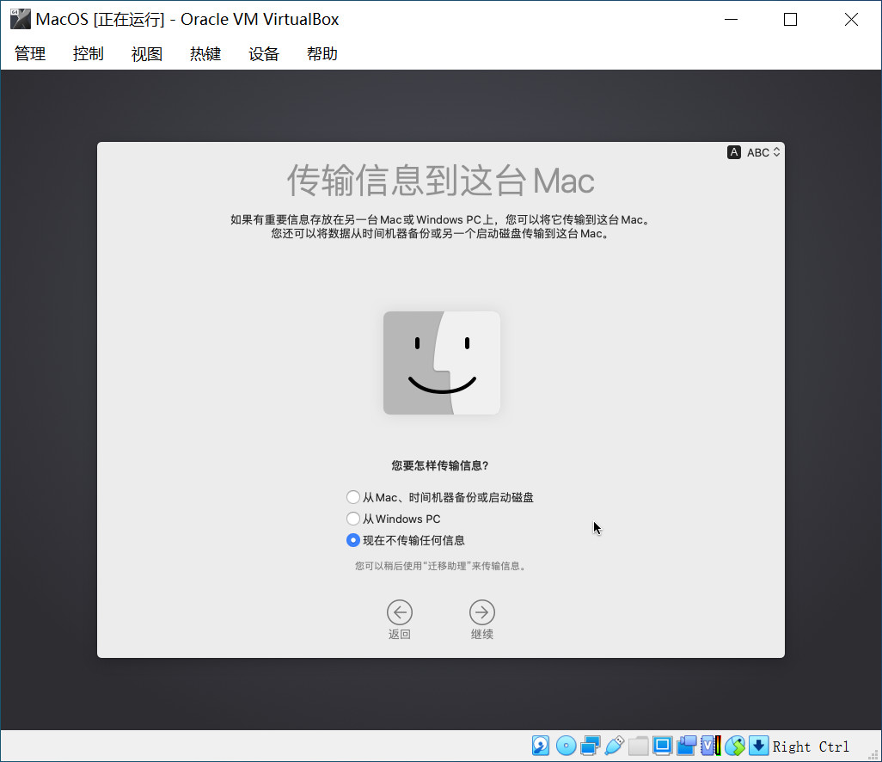Select the 从Windows PC radio option
This screenshot has height=762, width=882.
[x=393, y=519]
